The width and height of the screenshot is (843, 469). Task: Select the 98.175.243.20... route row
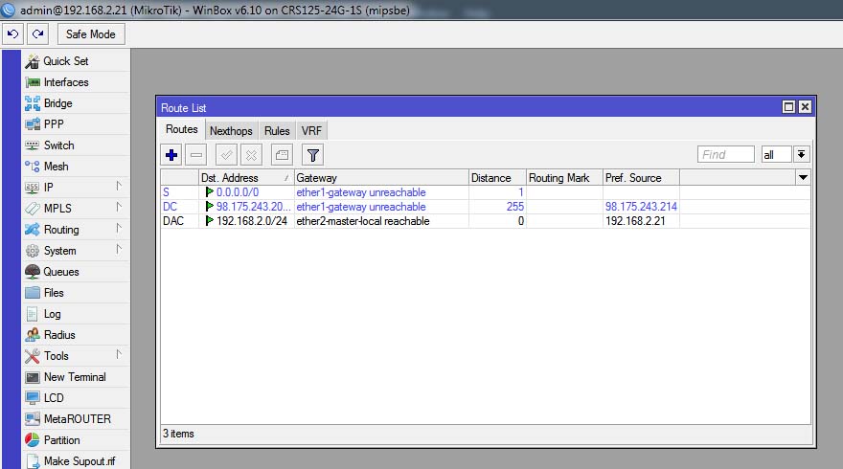pos(486,207)
